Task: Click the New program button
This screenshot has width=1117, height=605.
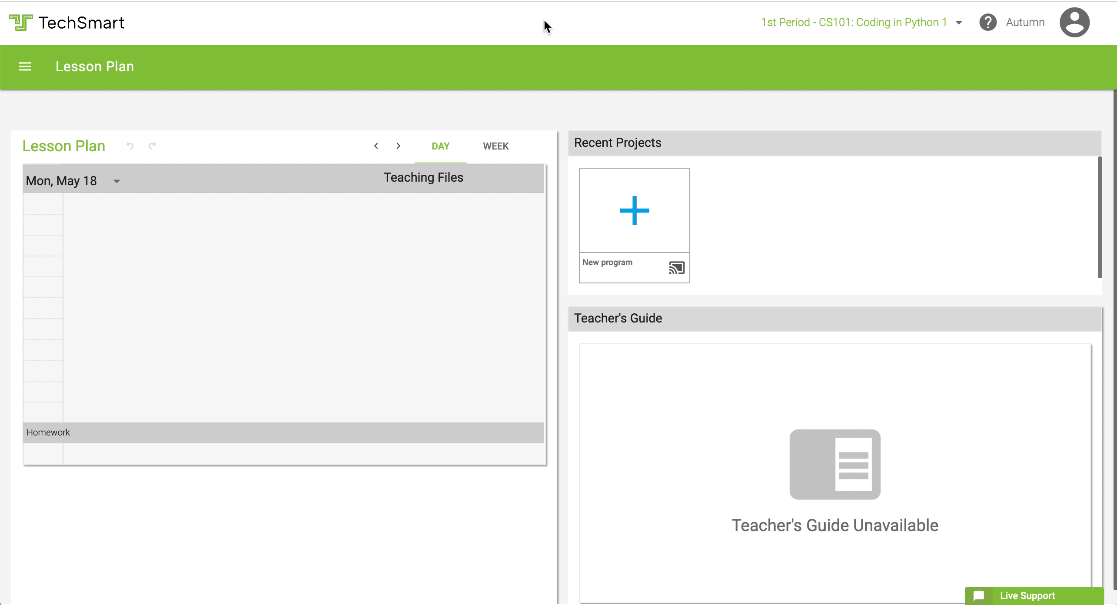Action: pyautogui.click(x=608, y=262)
